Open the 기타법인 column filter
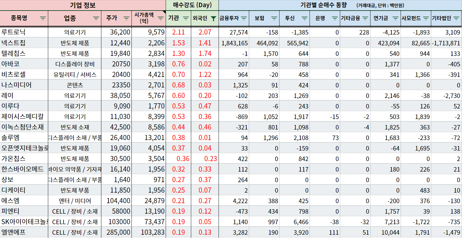Screen dimensions: 462x238 pyautogui.click(x=457, y=18)
